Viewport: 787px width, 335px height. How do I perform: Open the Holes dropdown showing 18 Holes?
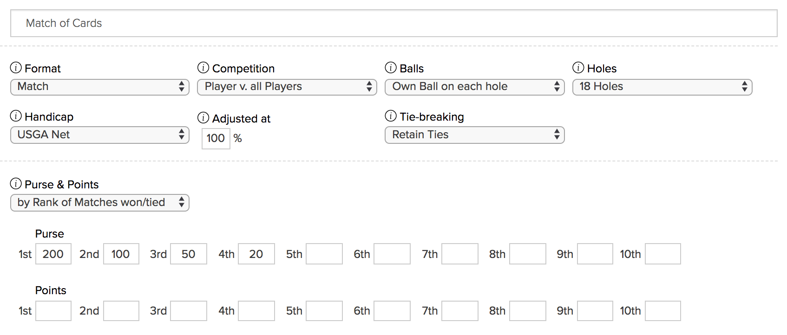[662, 87]
